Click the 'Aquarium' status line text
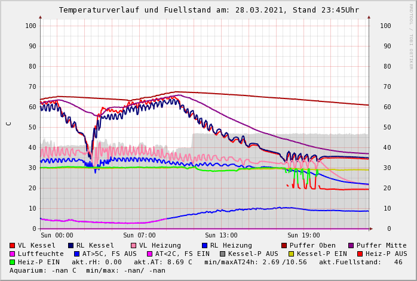This screenshot has height=281, width=417. (87, 270)
